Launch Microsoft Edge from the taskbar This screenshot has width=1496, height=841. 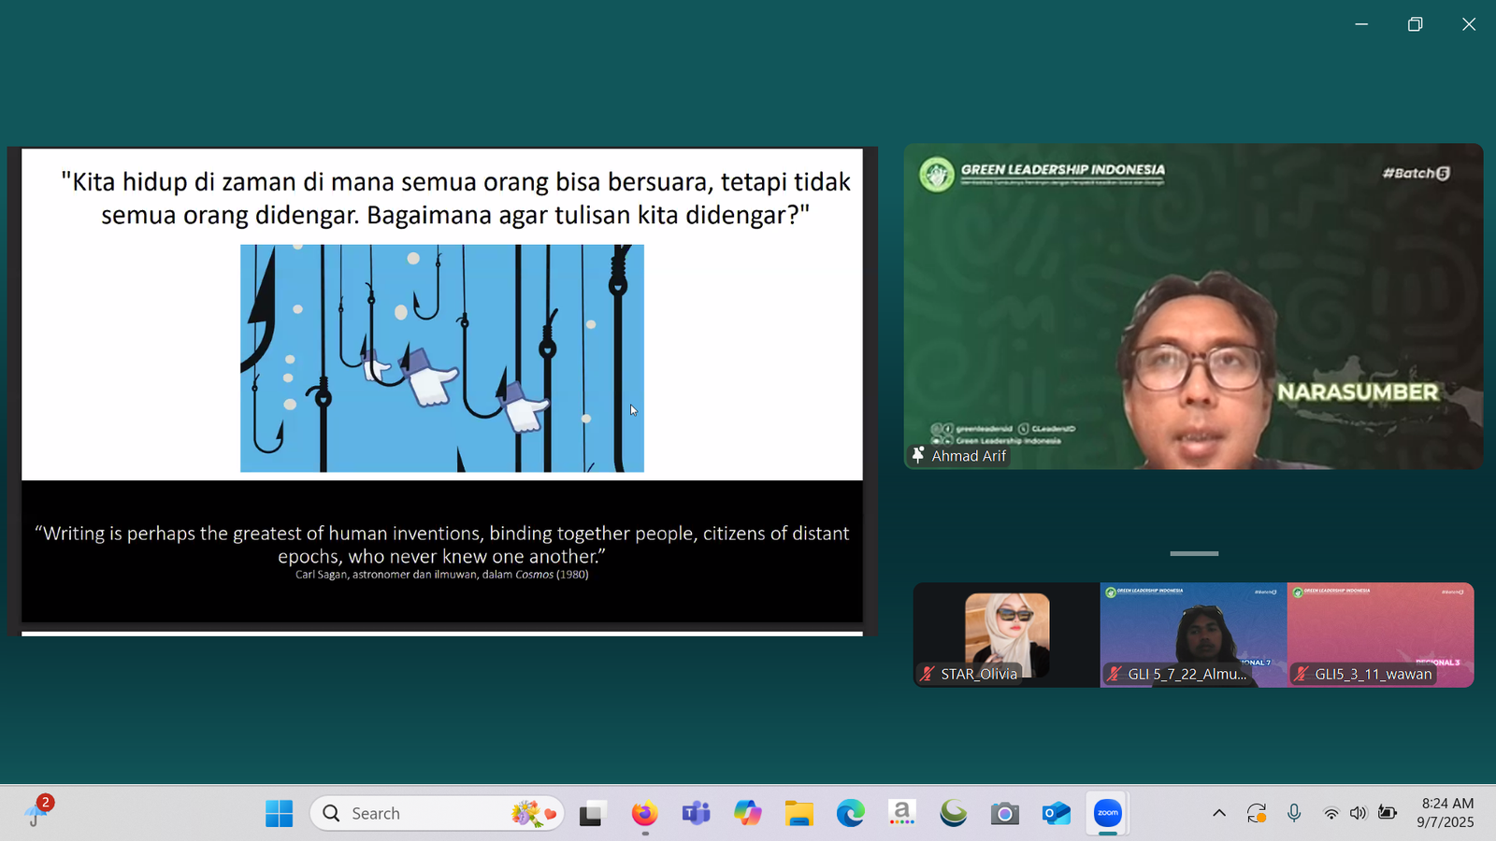tap(850, 813)
